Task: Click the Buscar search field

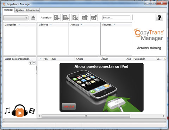Action: click(116, 18)
